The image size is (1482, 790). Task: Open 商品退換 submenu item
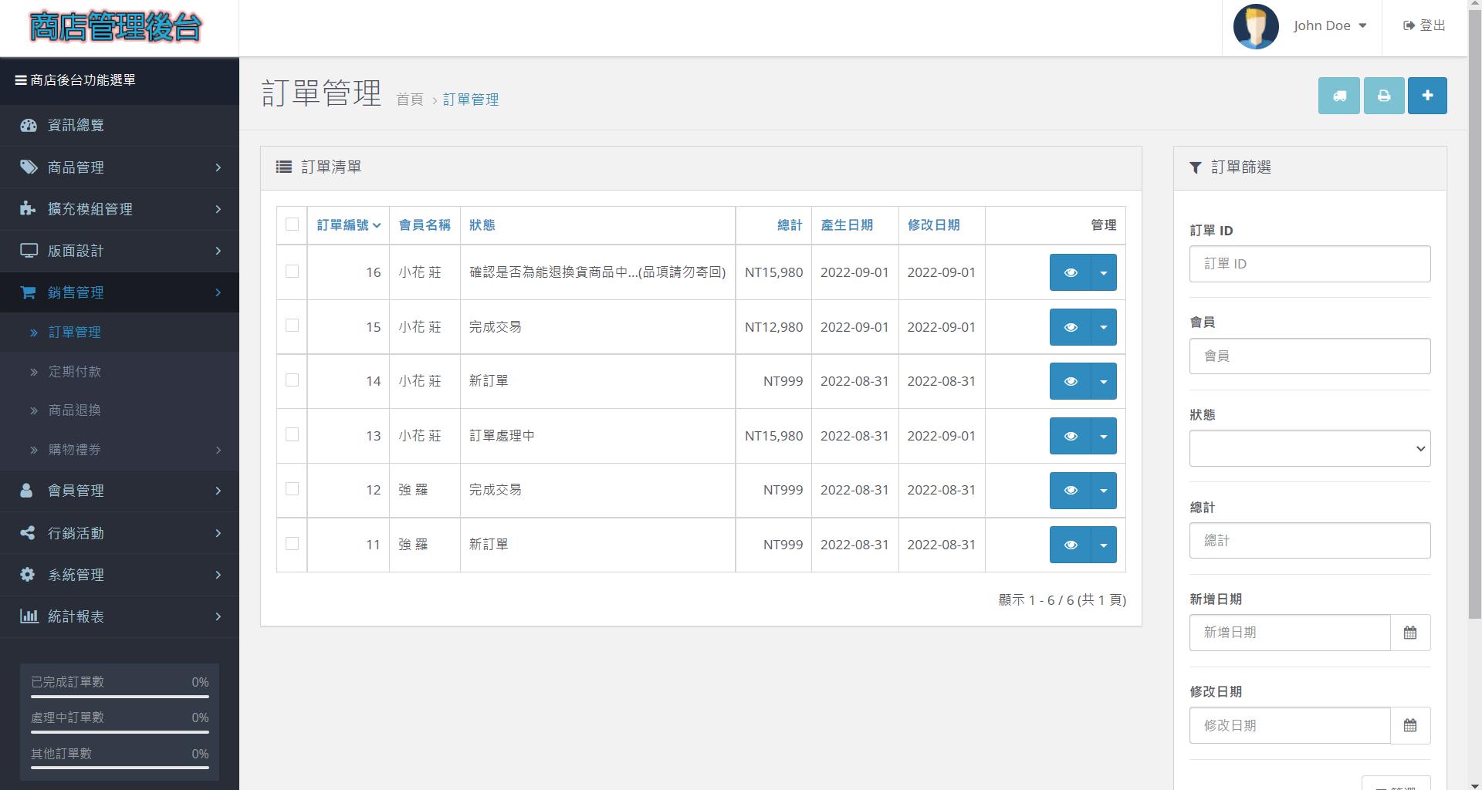[x=120, y=410]
